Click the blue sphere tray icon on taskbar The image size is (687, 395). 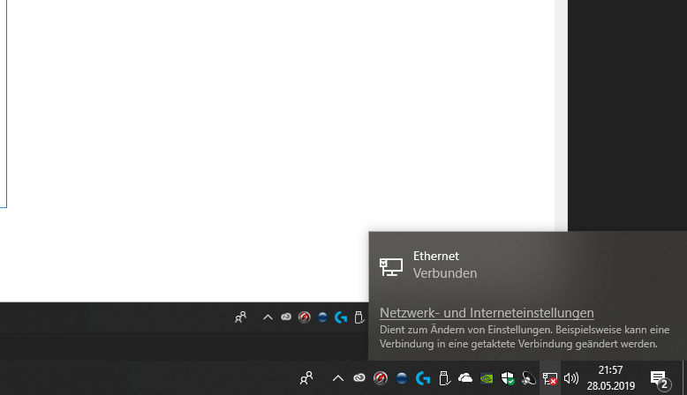(x=401, y=378)
